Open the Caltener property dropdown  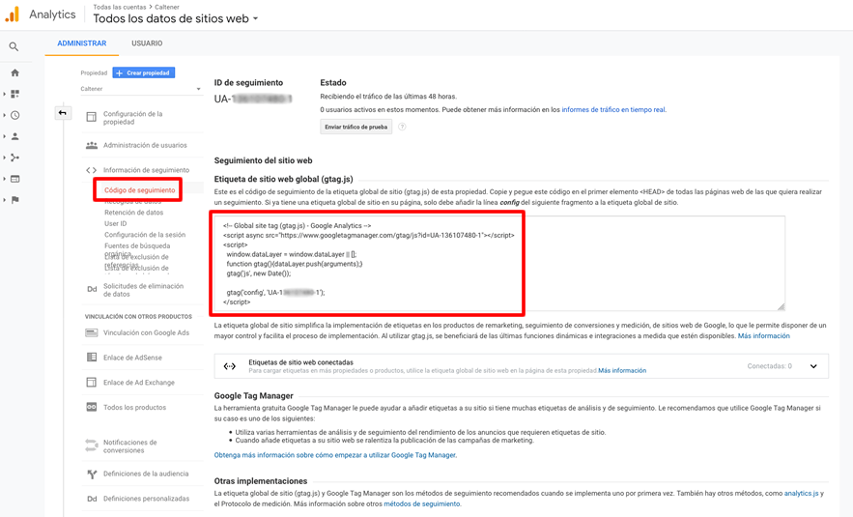pos(141,89)
